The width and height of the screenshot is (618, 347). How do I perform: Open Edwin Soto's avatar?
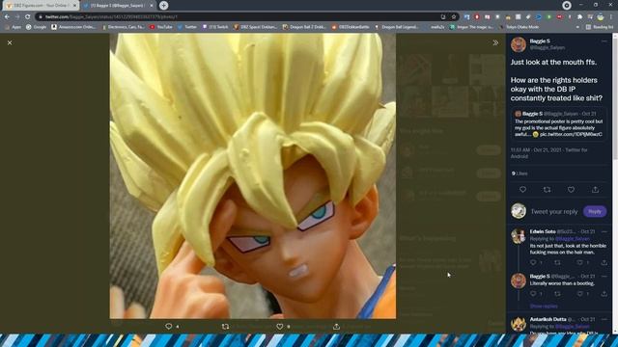click(519, 236)
